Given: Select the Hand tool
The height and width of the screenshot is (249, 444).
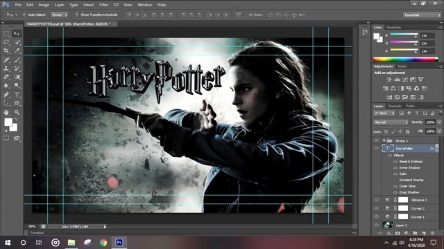Looking at the screenshot, I should tap(6, 112).
